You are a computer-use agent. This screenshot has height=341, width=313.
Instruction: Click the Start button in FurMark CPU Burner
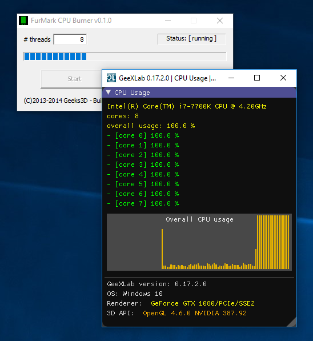71,79
